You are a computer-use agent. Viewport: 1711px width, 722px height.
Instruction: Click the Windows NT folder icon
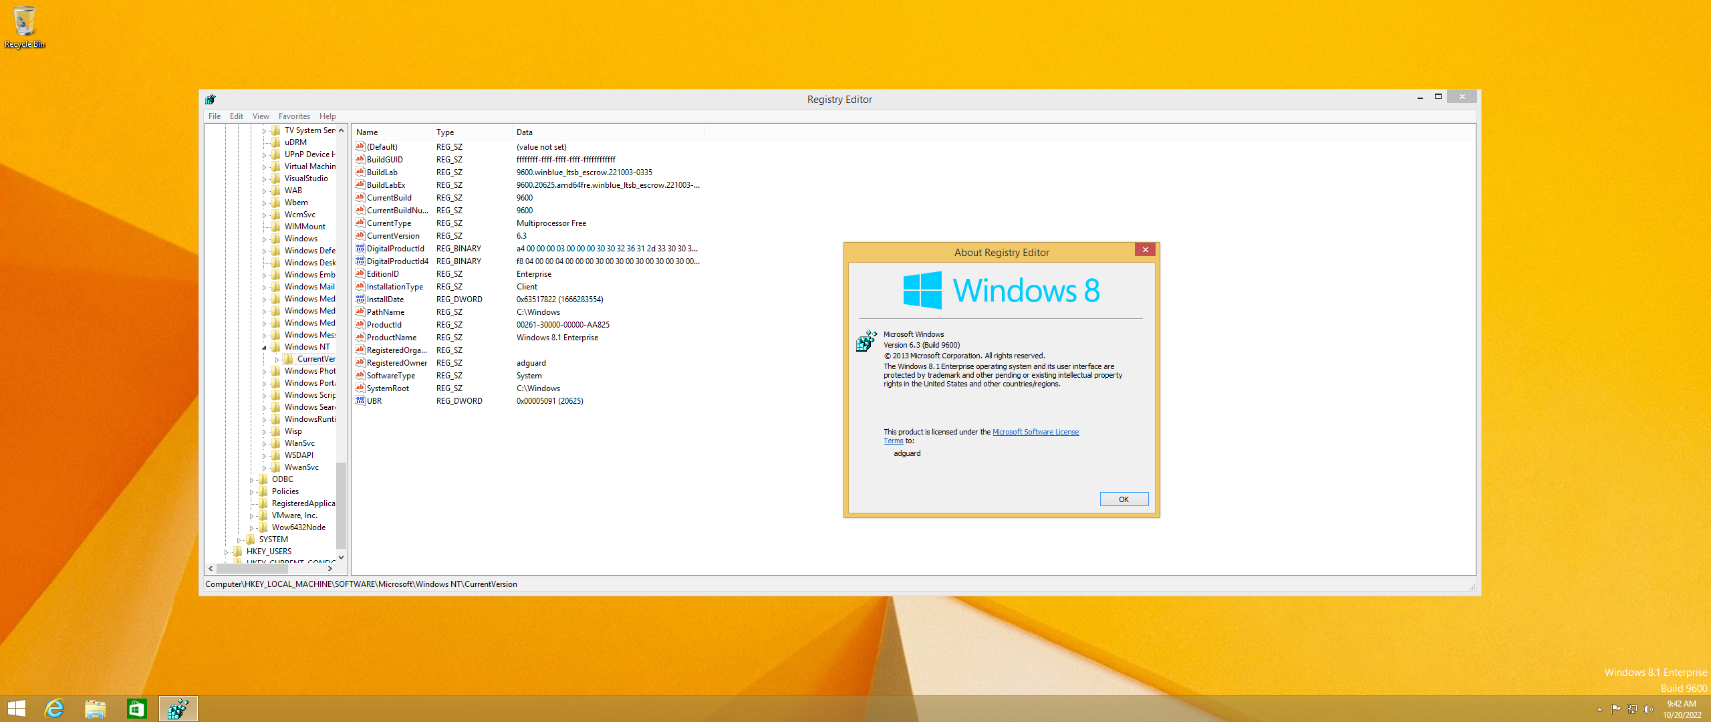click(276, 346)
